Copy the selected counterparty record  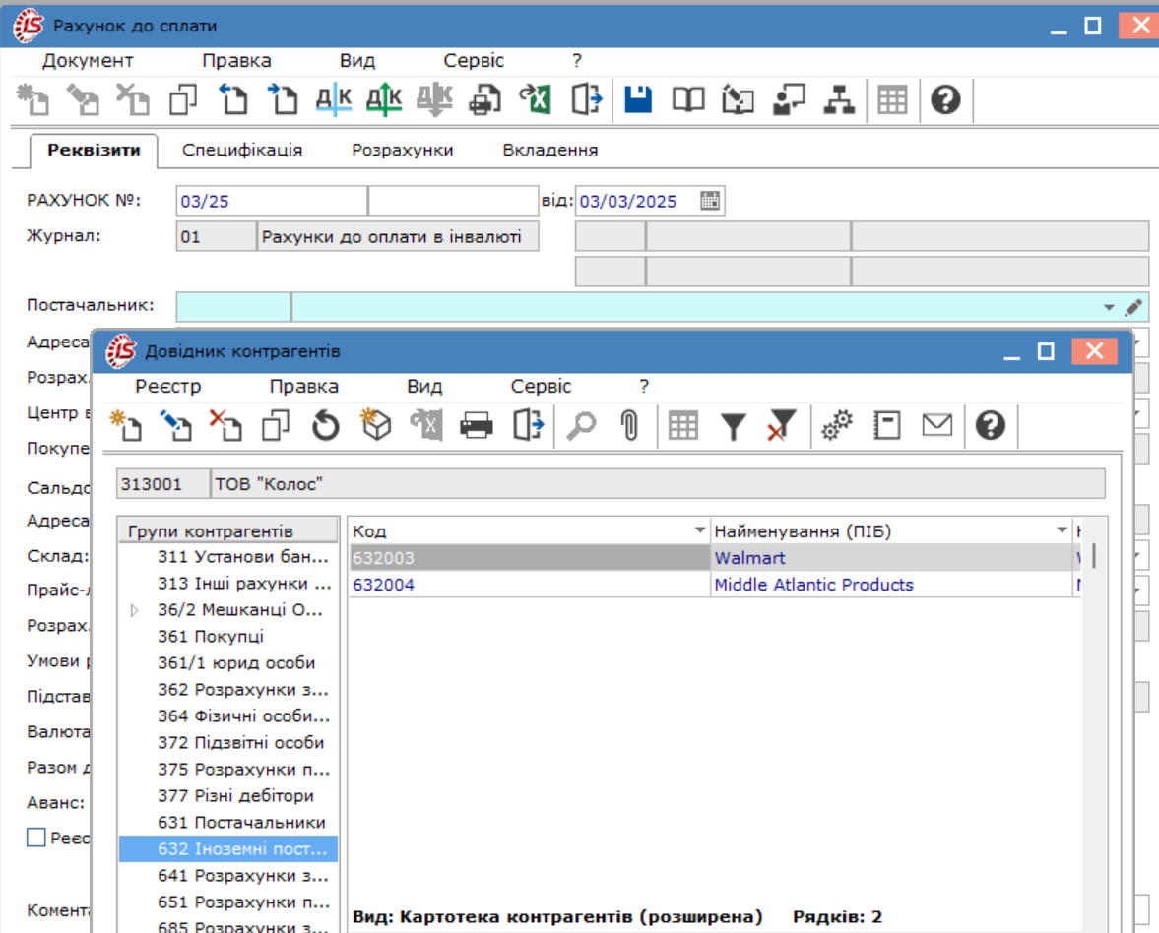pos(276,425)
